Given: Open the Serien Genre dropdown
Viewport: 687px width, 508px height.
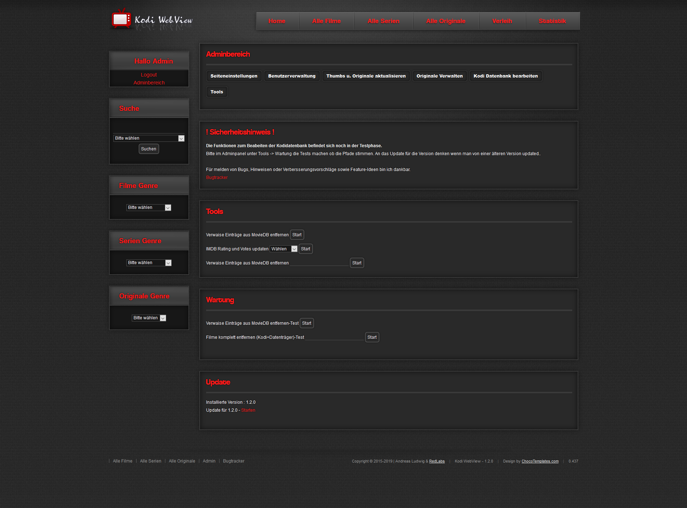Looking at the screenshot, I should (149, 263).
